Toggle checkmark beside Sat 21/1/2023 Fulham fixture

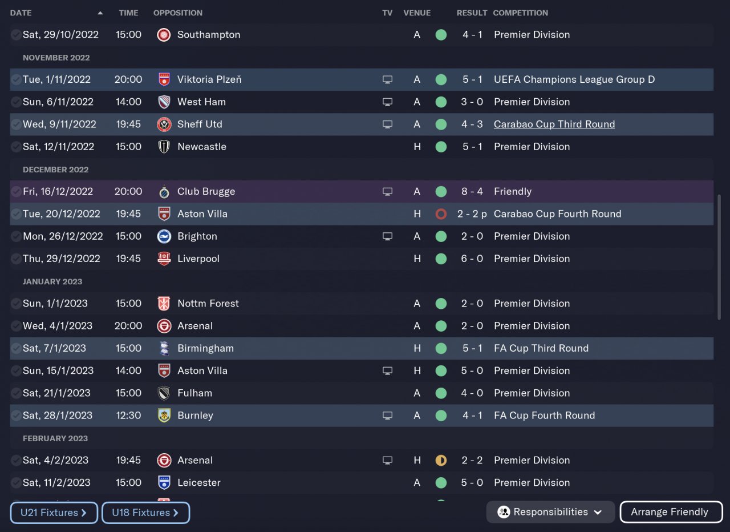click(16, 393)
